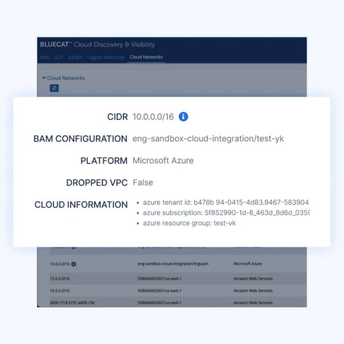The width and height of the screenshot is (344, 344).
Task: Collapse the Cloud Networks section chevron
Action: [x=44, y=78]
